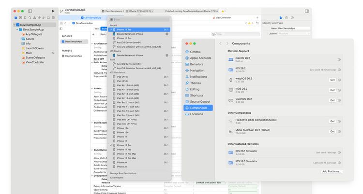This screenshot has width=363, height=194.
Task: Open the Breakpoint navigator icon
Action: pos(48,17)
